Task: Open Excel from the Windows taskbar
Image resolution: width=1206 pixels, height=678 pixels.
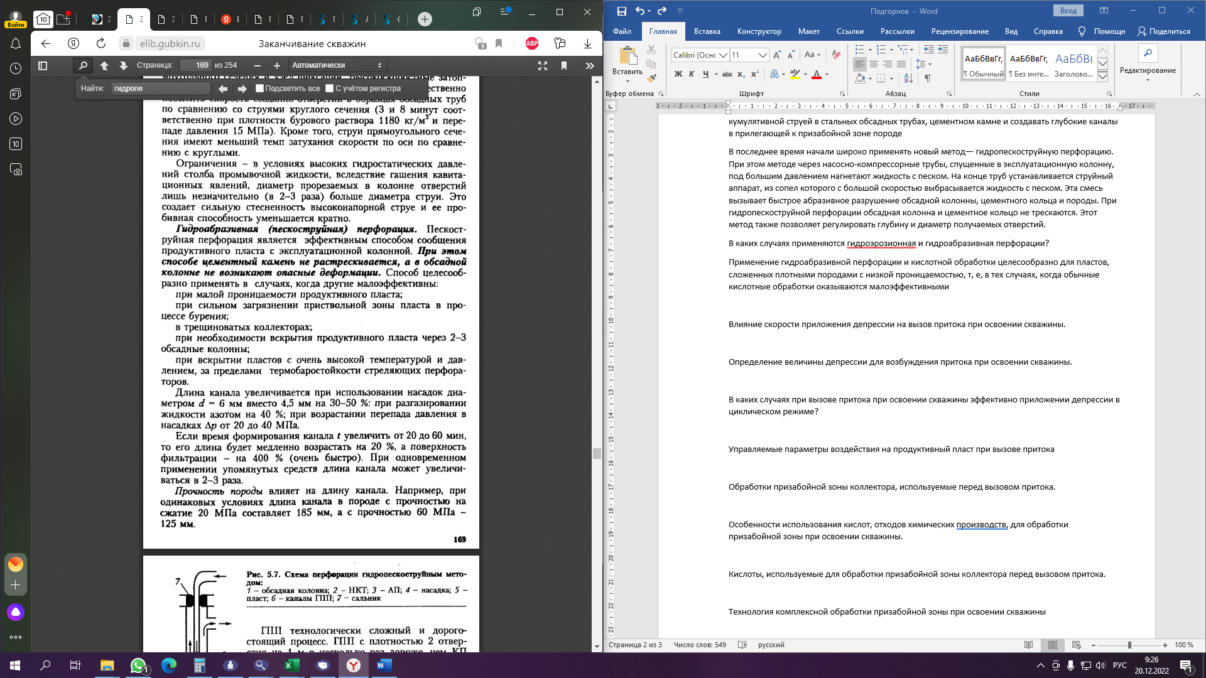Action: click(x=292, y=665)
